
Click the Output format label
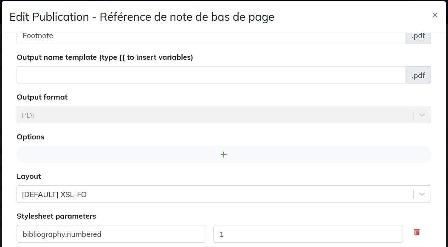[42, 97]
